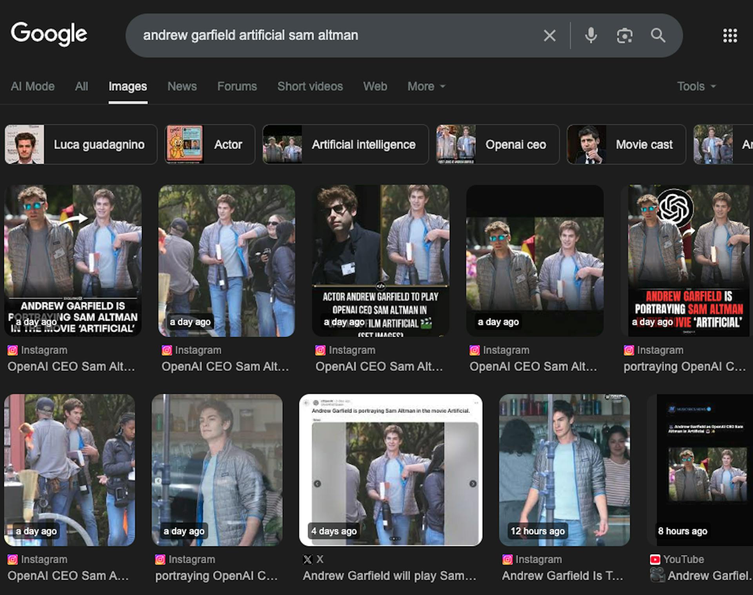This screenshot has height=595, width=753.
Task: Click the microphone voice search icon
Action: tap(590, 35)
